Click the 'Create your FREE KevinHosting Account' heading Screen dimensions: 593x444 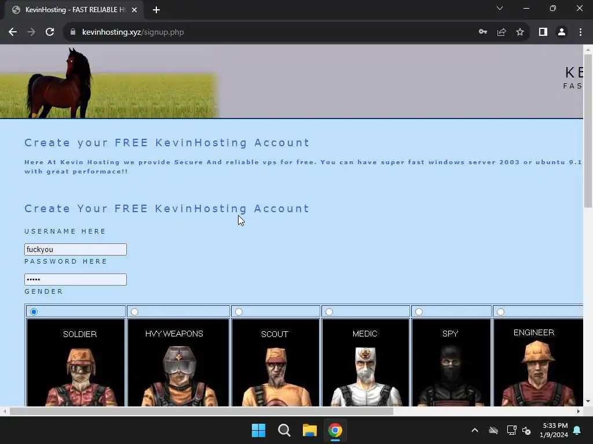click(167, 143)
